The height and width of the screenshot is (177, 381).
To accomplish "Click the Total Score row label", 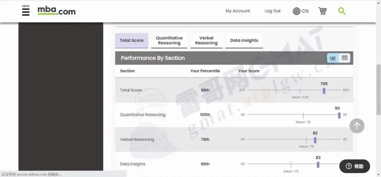I will click(x=131, y=90).
